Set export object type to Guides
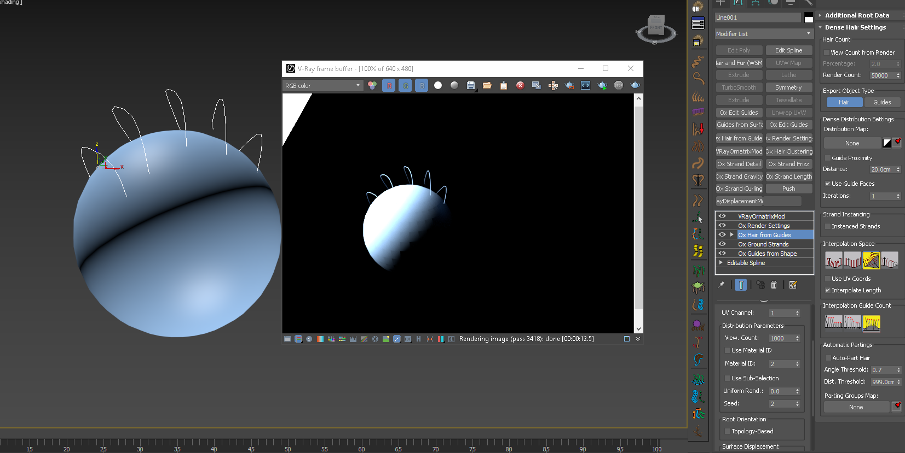The image size is (905, 453). [x=881, y=102]
